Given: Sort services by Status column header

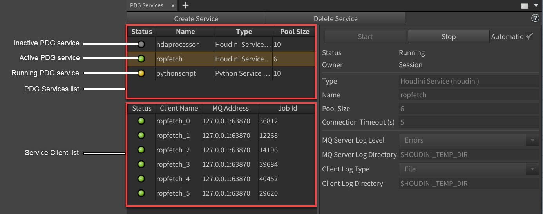Looking at the screenshot, I should [x=141, y=32].
